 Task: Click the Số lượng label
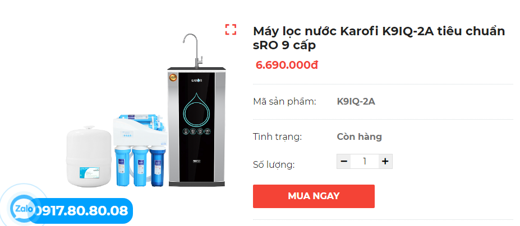pyautogui.click(x=274, y=164)
